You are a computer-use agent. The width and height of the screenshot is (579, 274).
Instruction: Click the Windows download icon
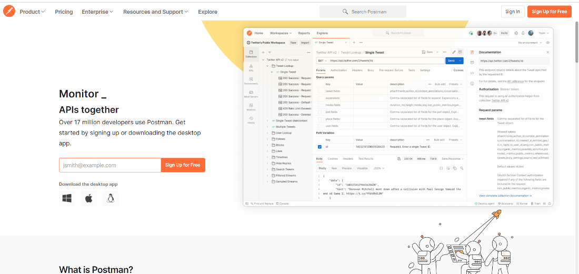pos(67,198)
